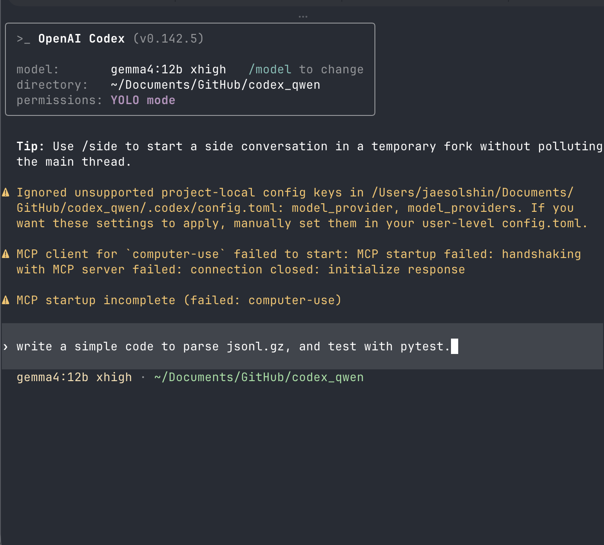Click the computer-use name in MCP error
Viewport: 604px width, 545px height.
176,254
